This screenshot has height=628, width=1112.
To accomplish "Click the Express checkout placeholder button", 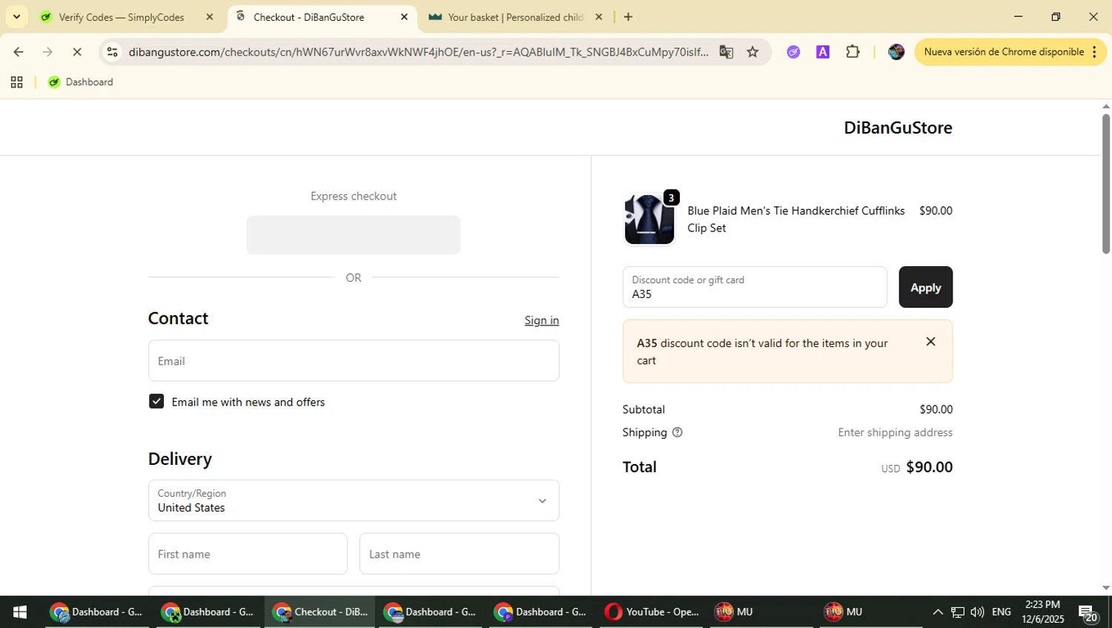I will pos(354,235).
